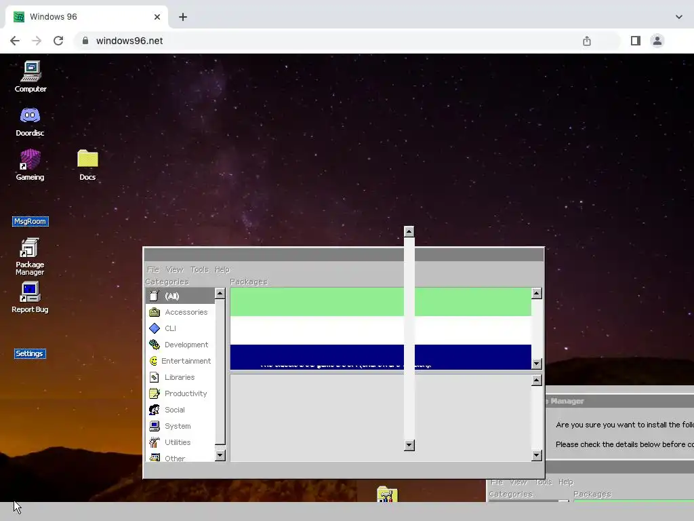This screenshot has height=521, width=694.
Task: Open the View menu in front window
Action: (x=174, y=269)
